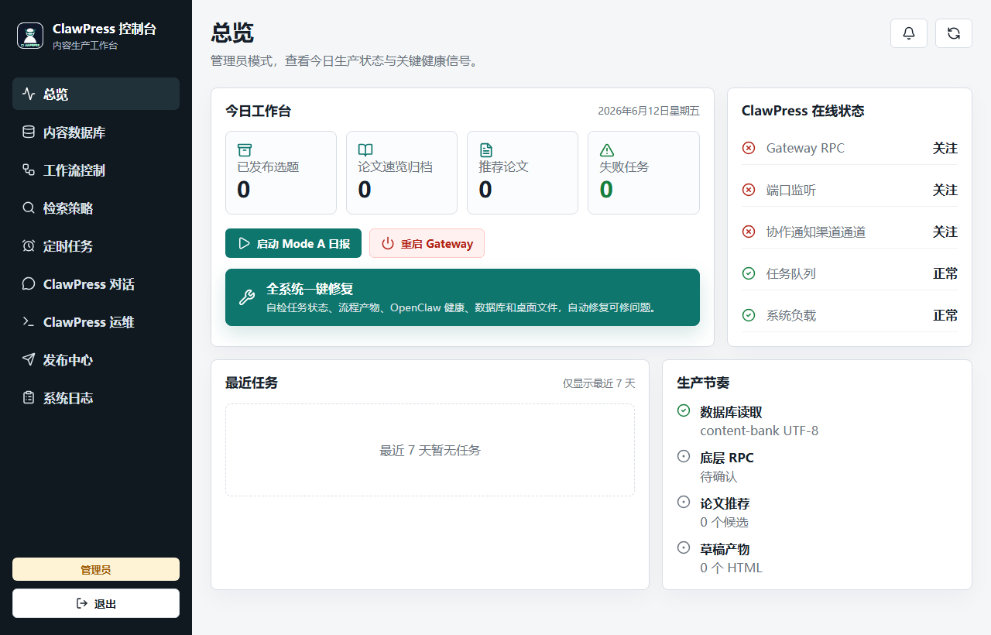Click the open book icon above 论文速览归档
Image resolution: width=991 pixels, height=635 pixels.
pyautogui.click(x=365, y=150)
